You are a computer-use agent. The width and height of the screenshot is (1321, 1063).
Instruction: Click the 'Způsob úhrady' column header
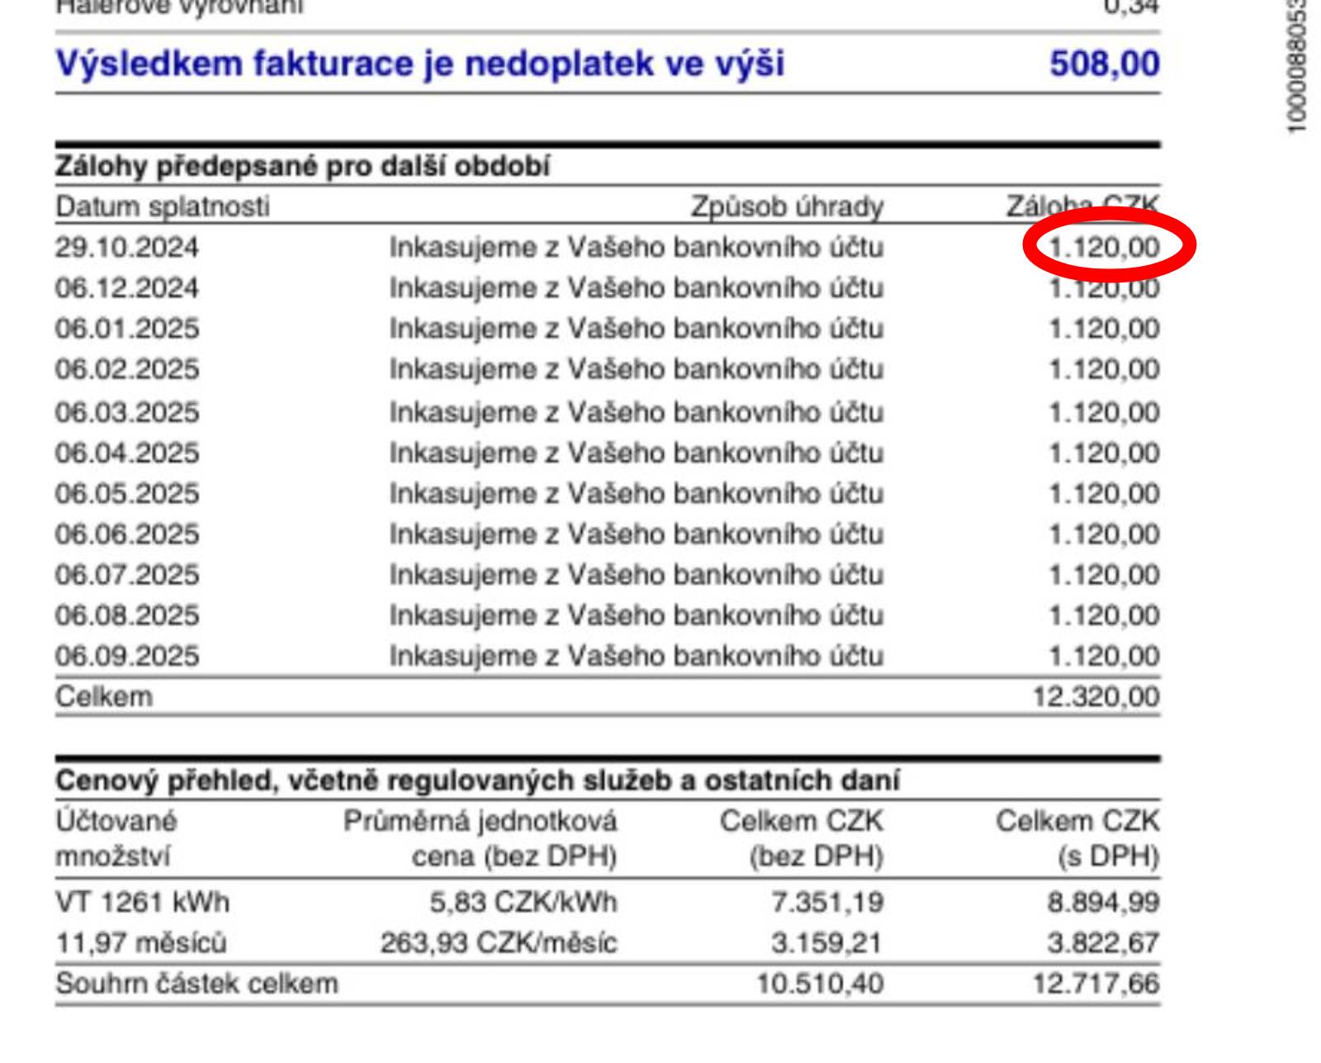pyautogui.click(x=787, y=206)
